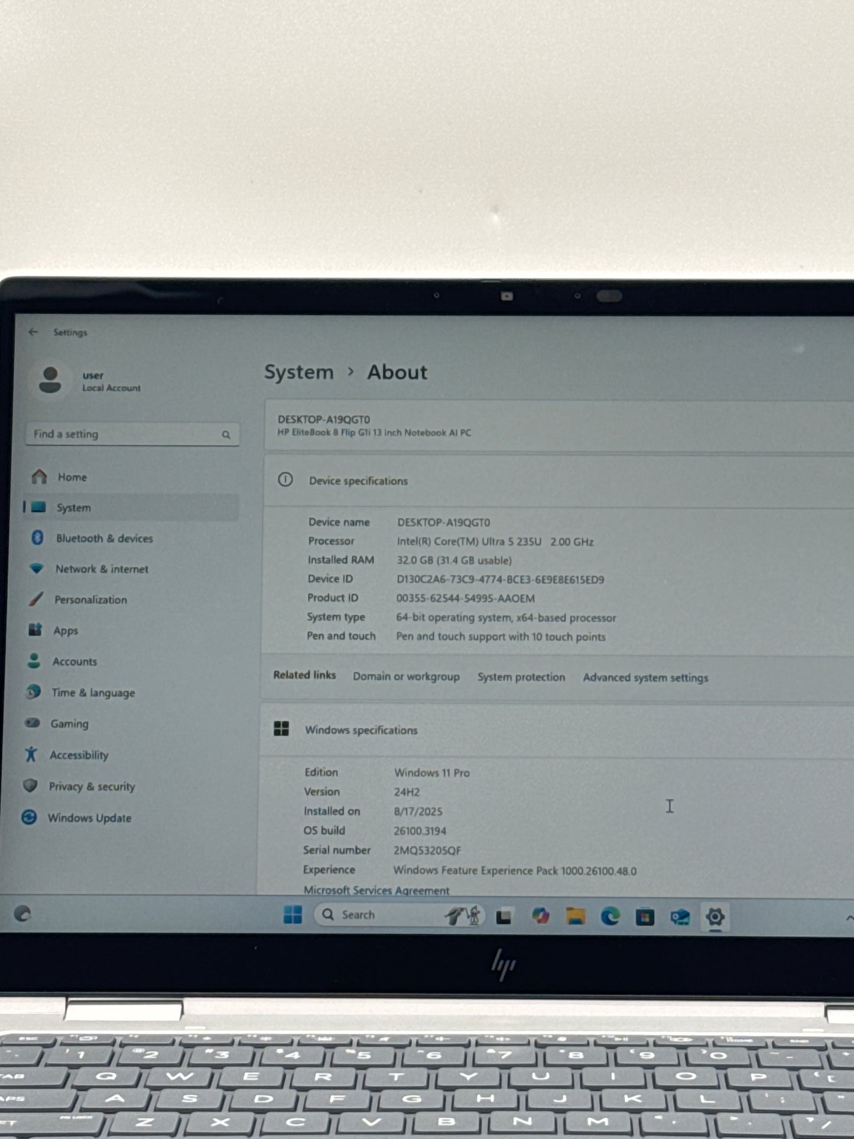The width and height of the screenshot is (854, 1139).
Task: Launch Microsoft Edge from the taskbar
Action: coord(610,916)
